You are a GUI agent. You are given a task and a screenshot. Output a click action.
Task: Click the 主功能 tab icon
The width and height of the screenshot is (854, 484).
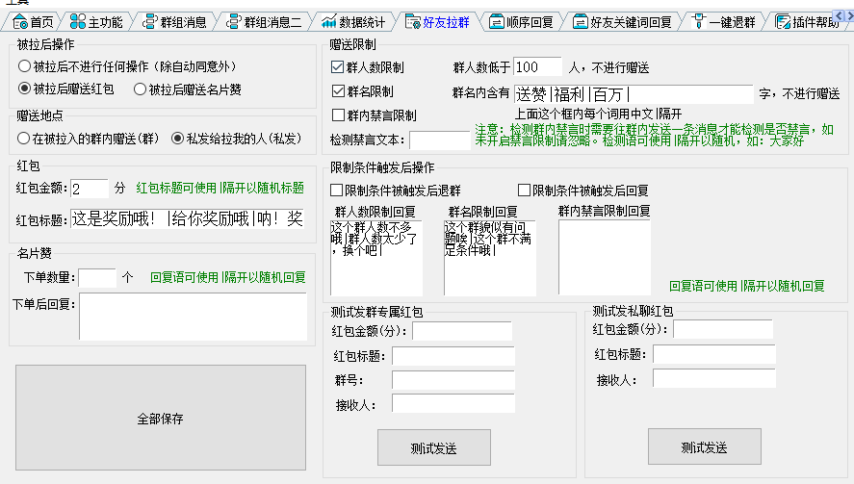pyautogui.click(x=78, y=22)
